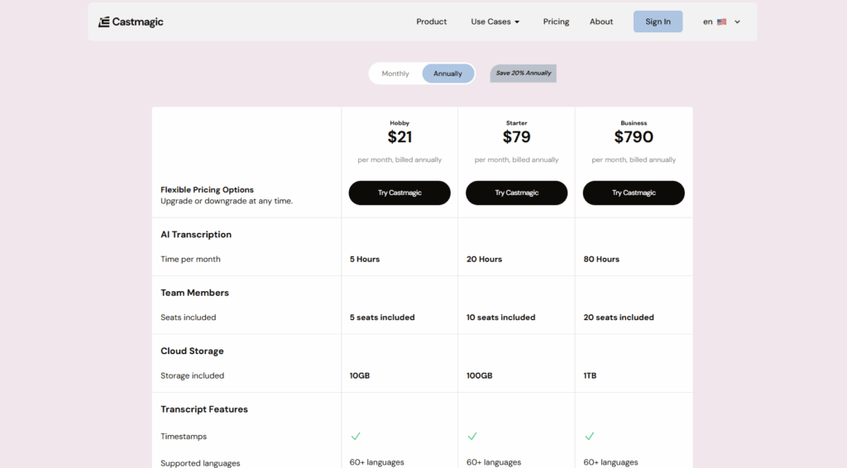Click Business "per month, billed annually" text
This screenshot has height=468, width=847.
coord(634,160)
